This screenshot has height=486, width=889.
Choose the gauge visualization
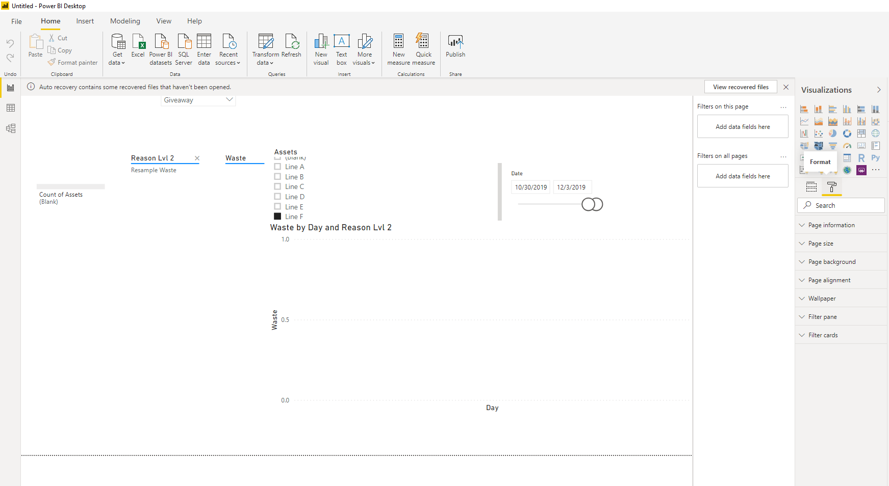pos(847,146)
